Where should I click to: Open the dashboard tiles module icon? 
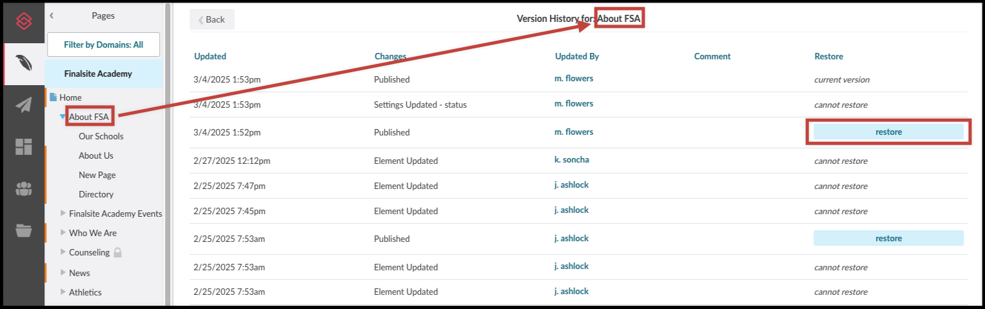coord(24,146)
